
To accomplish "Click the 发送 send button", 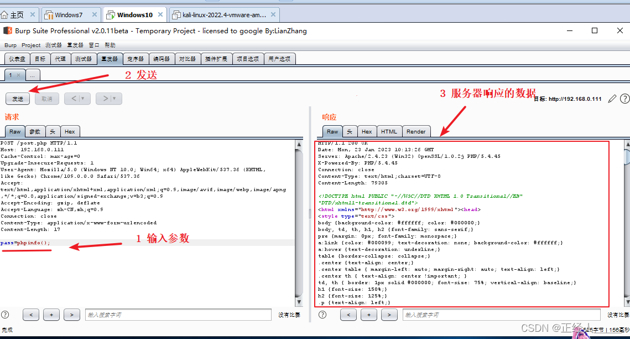I will coord(18,99).
